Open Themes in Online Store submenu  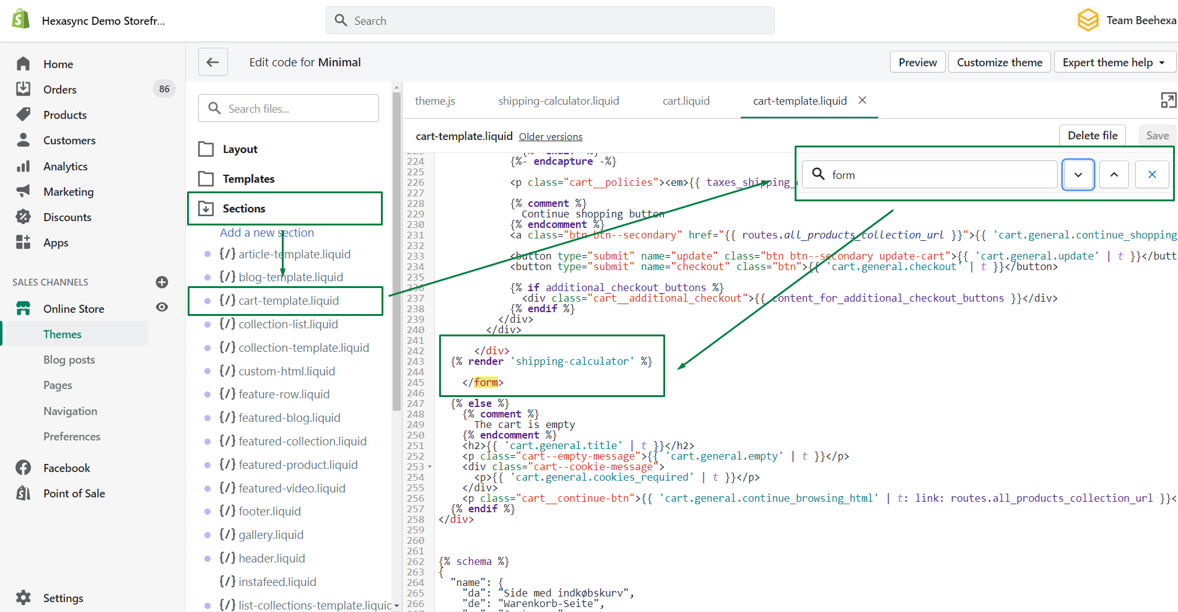63,334
